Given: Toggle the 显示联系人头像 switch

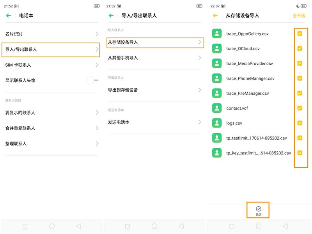Looking at the screenshot, I should point(92,80).
